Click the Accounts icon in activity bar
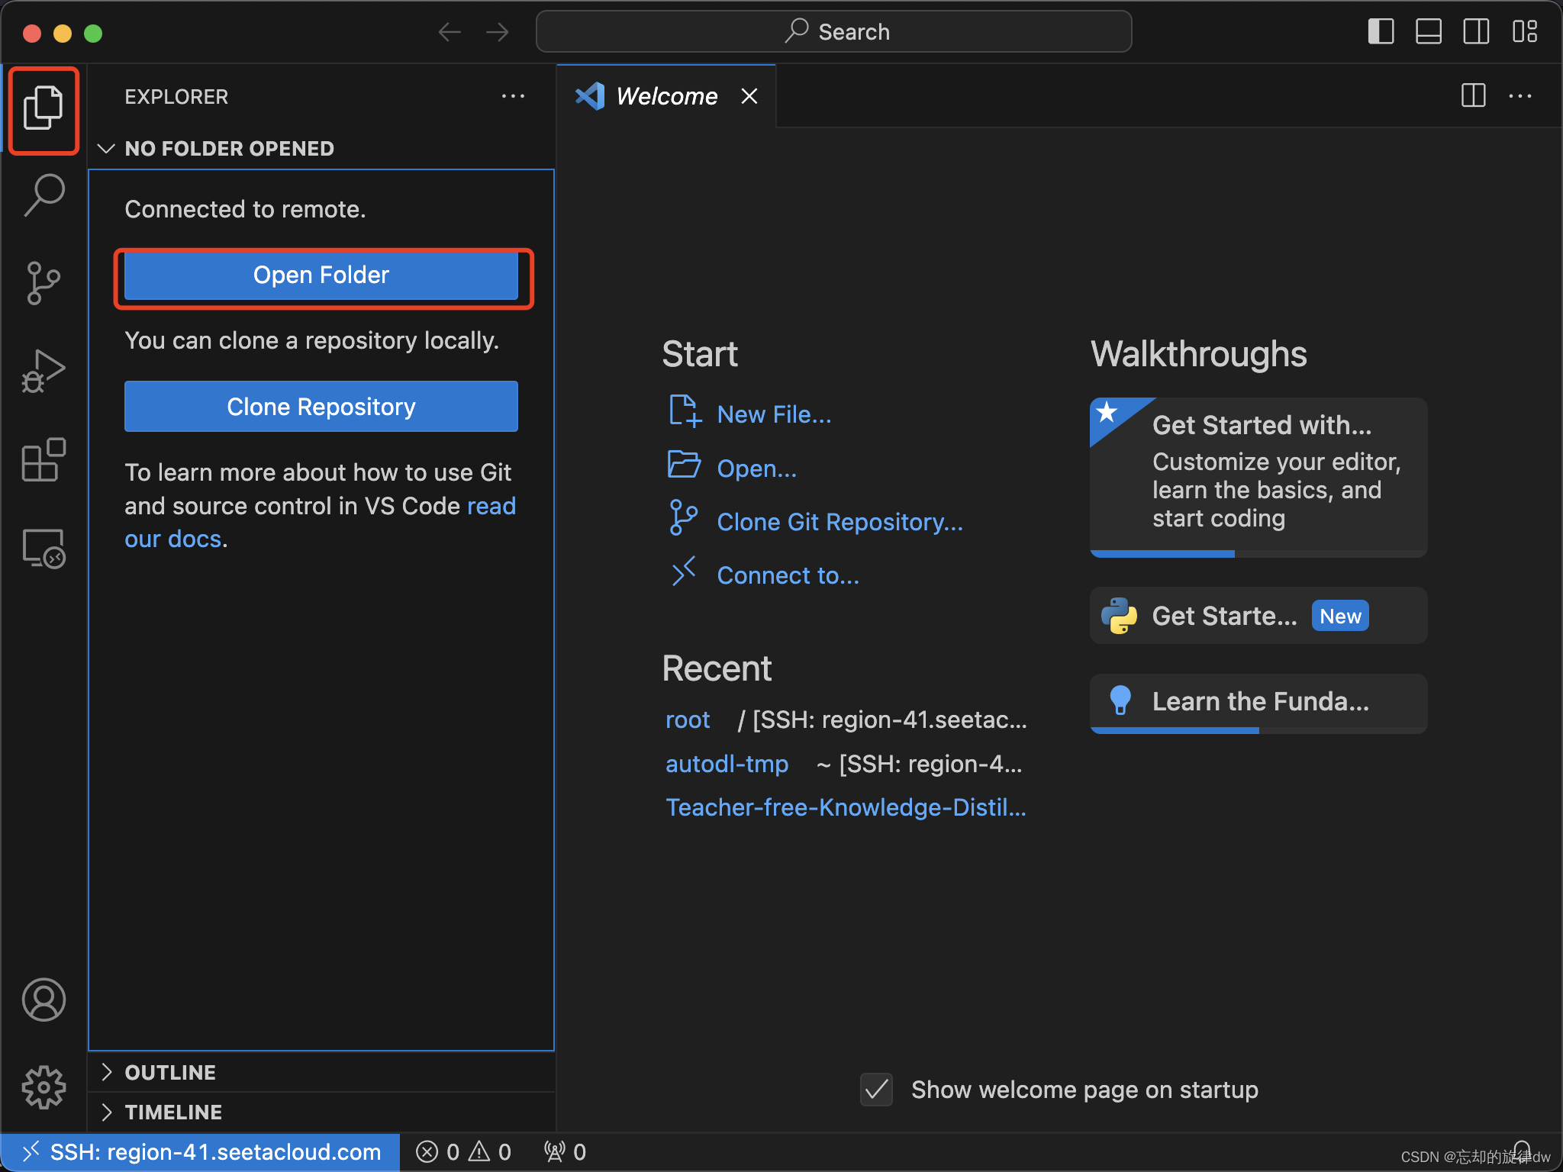 tap(44, 1000)
